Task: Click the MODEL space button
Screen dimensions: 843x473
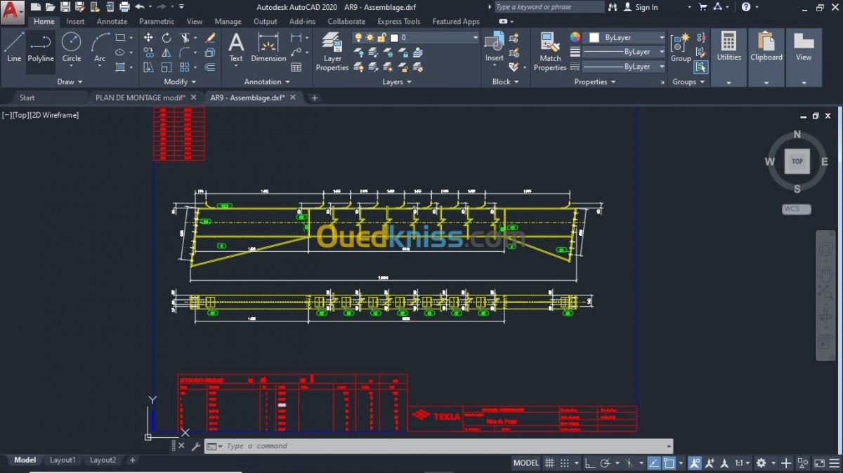Action: [x=526, y=463]
